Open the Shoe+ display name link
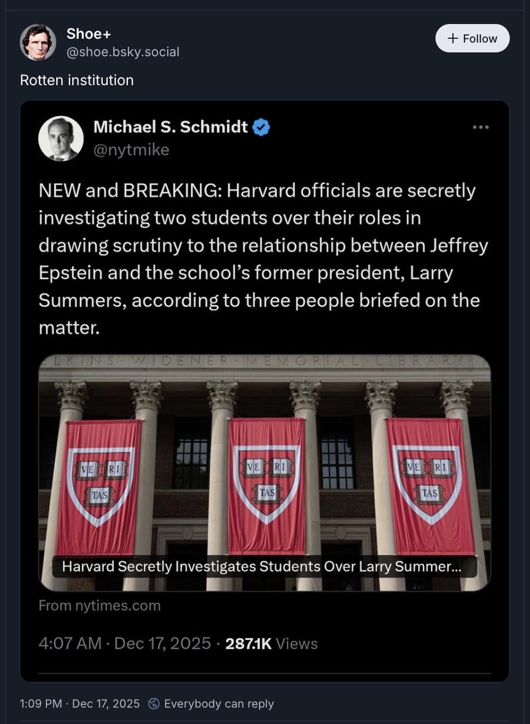Screen dimensions: 530x724 tap(89, 34)
